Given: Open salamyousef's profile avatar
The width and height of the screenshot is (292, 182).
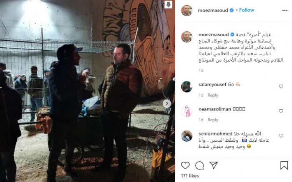Looking at the screenshot, I should pyautogui.click(x=186, y=87).
